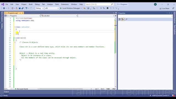The height and width of the screenshot is (99, 176).
Task: Click the comment out selected lines icon
Action: click(x=101, y=8)
